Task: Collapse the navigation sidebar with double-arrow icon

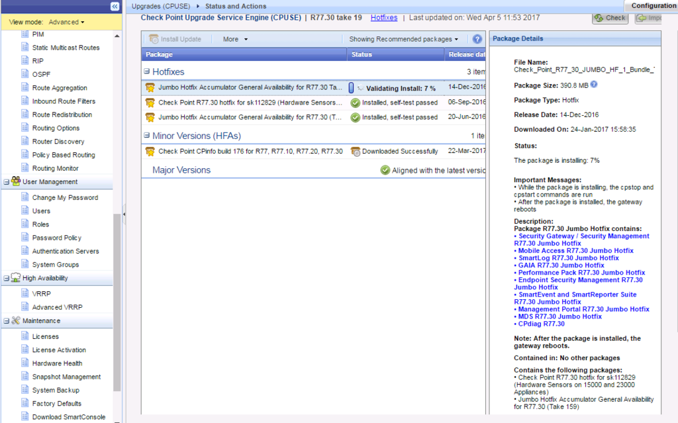Action: (x=115, y=6)
